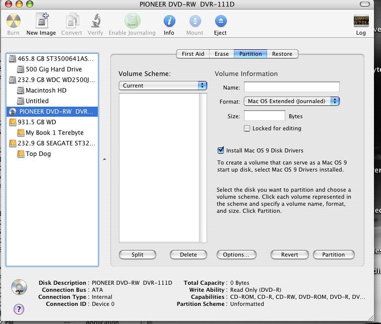
Task: Click the Mount toolbar icon
Action: [195, 21]
